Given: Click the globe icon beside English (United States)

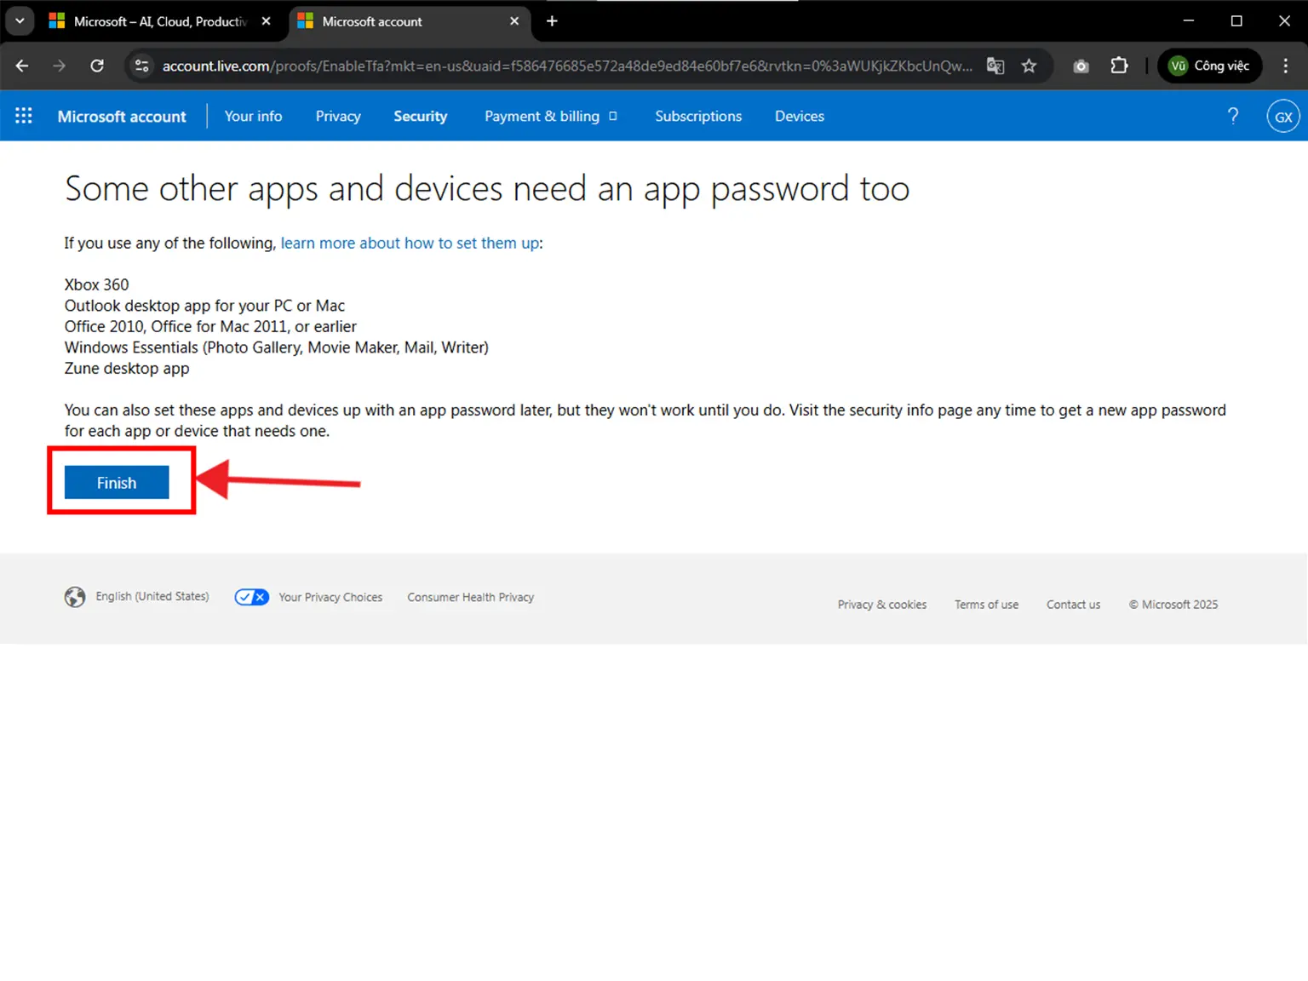Looking at the screenshot, I should pos(74,597).
